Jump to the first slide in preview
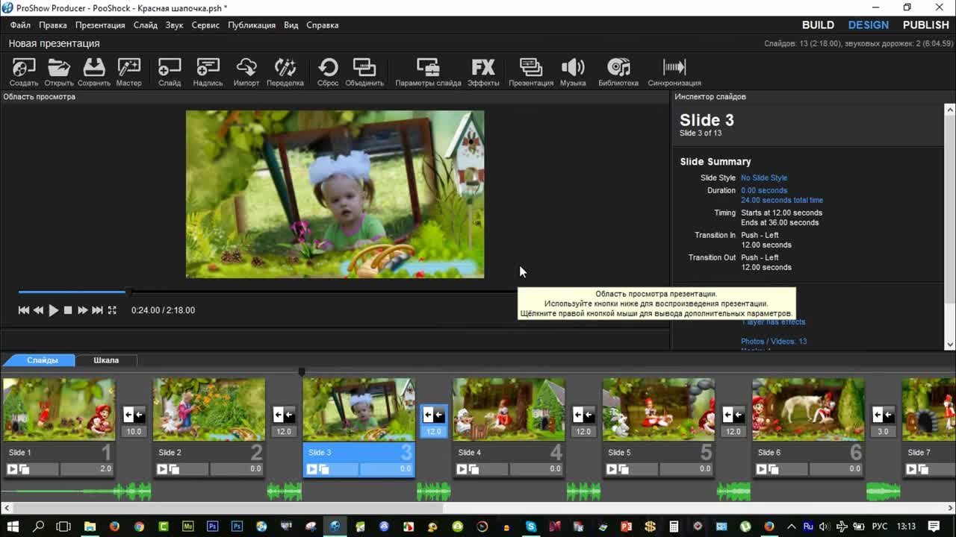 (24, 310)
